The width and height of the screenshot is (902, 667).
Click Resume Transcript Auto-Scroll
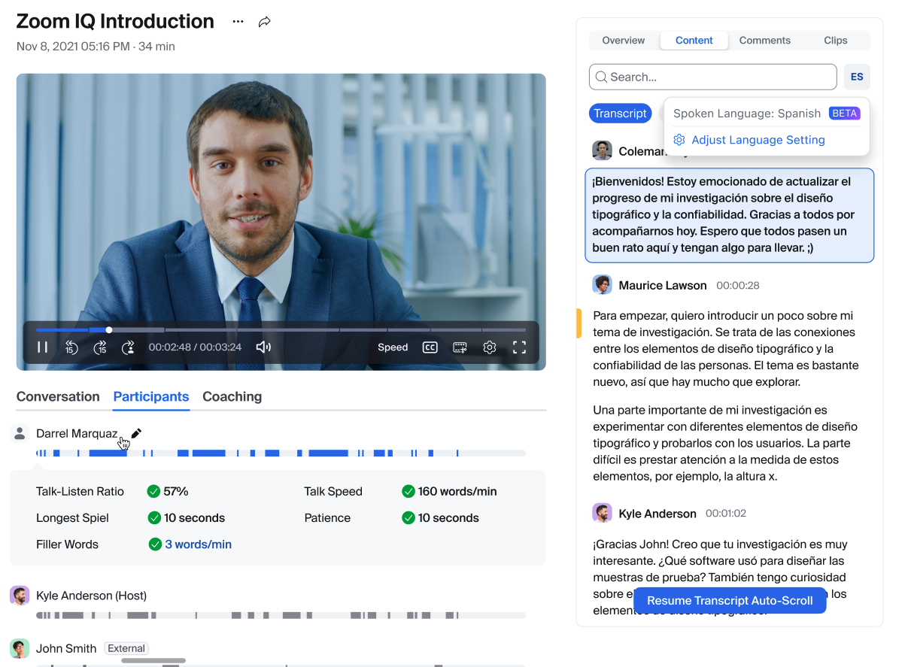coord(729,600)
